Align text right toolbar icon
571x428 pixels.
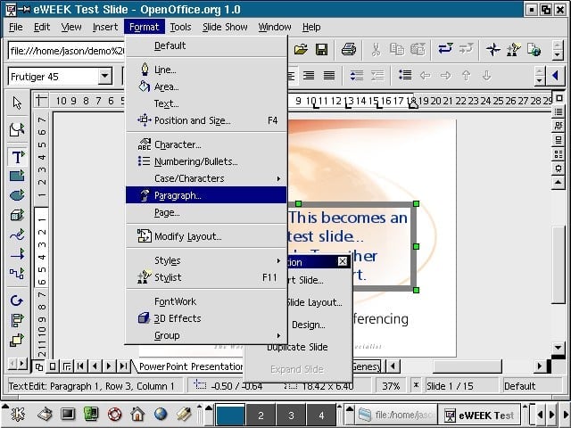309,76
